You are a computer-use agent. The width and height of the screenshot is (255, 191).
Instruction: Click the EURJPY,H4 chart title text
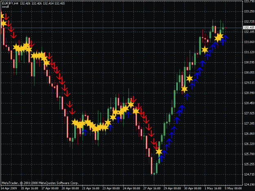pos(10,3)
